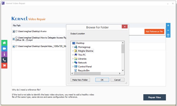Select Control Panel label in folder tree

(x=85, y=67)
